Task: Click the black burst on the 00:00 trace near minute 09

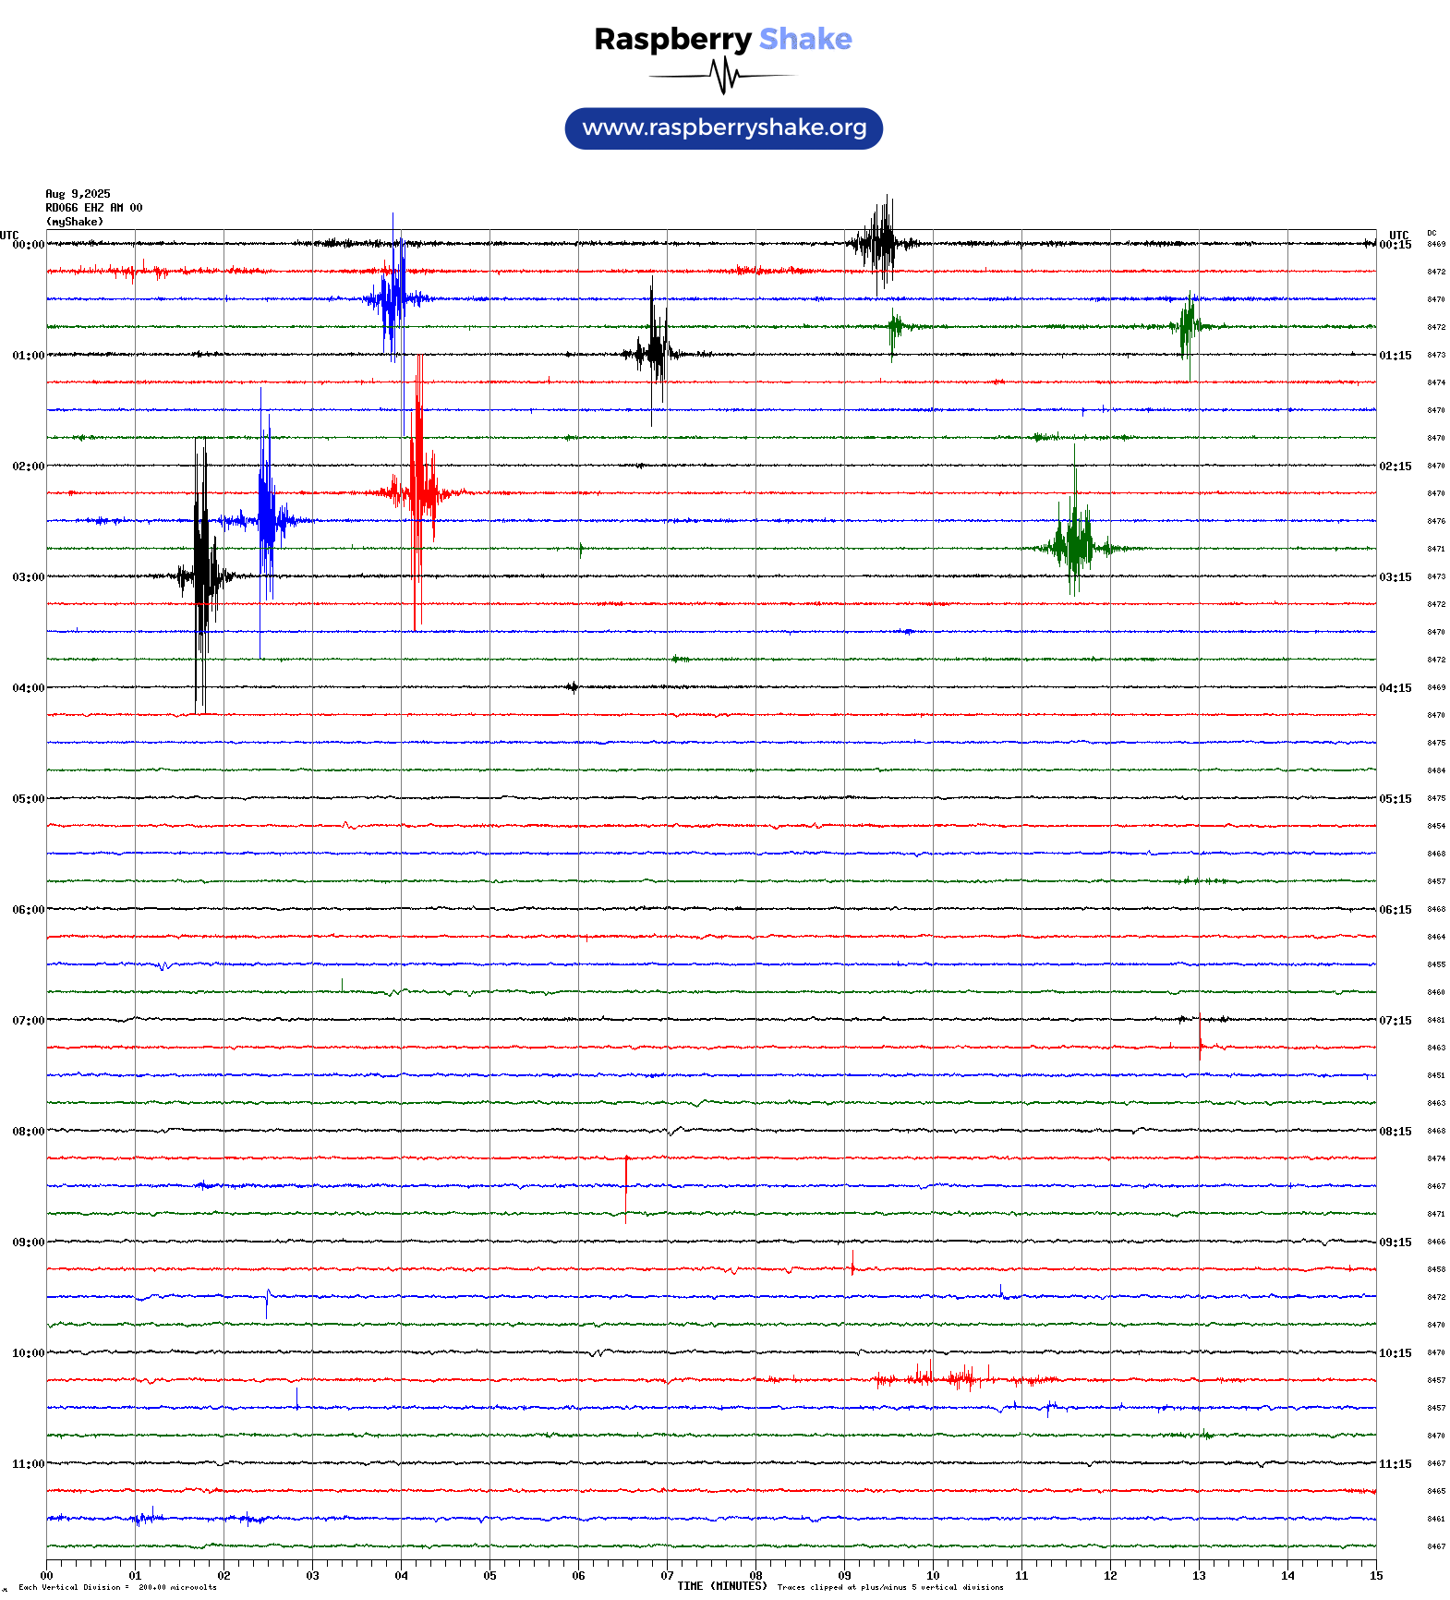Action: (882, 244)
